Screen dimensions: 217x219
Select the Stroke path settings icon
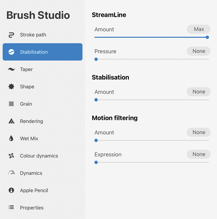(11, 34)
